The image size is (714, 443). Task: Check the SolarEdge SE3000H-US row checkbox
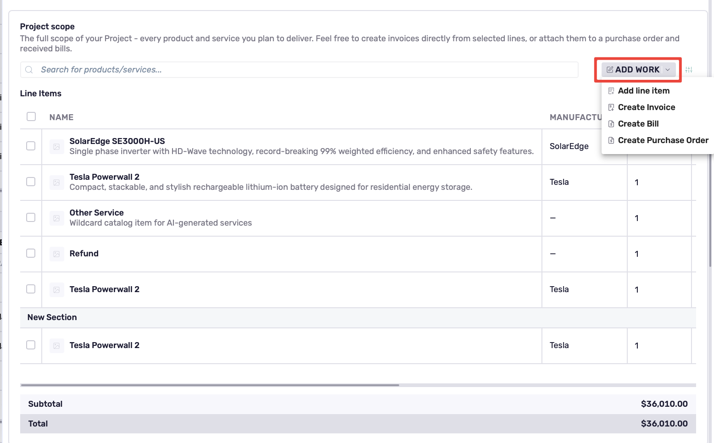click(31, 146)
